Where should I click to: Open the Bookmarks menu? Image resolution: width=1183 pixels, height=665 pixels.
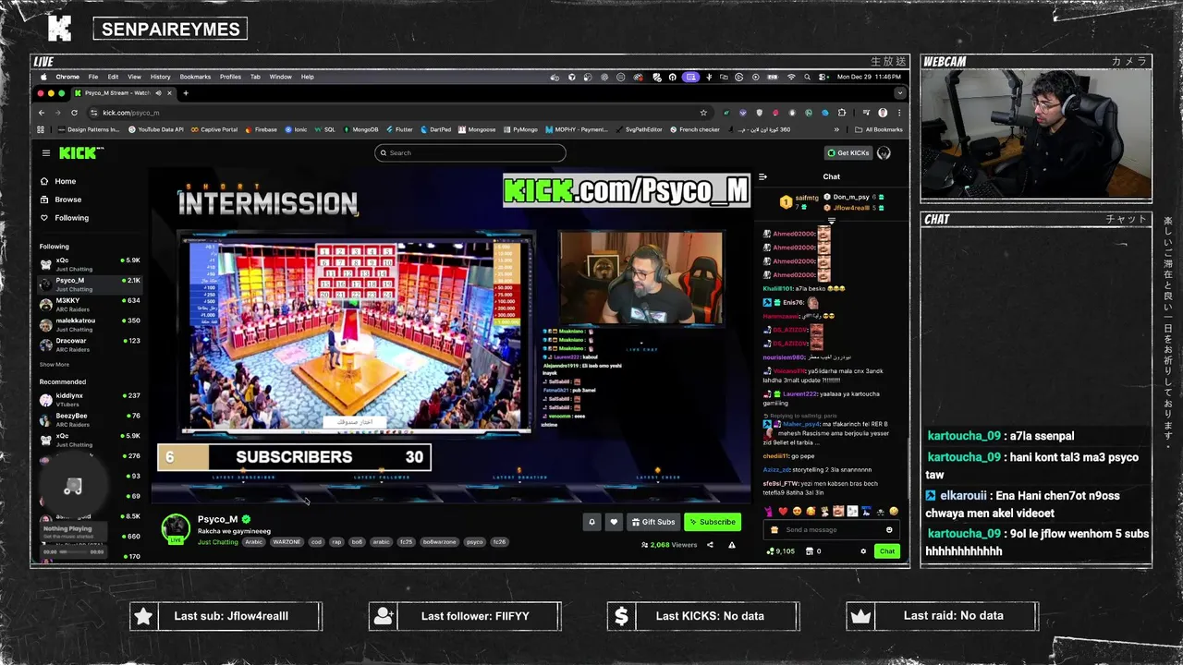(x=195, y=77)
